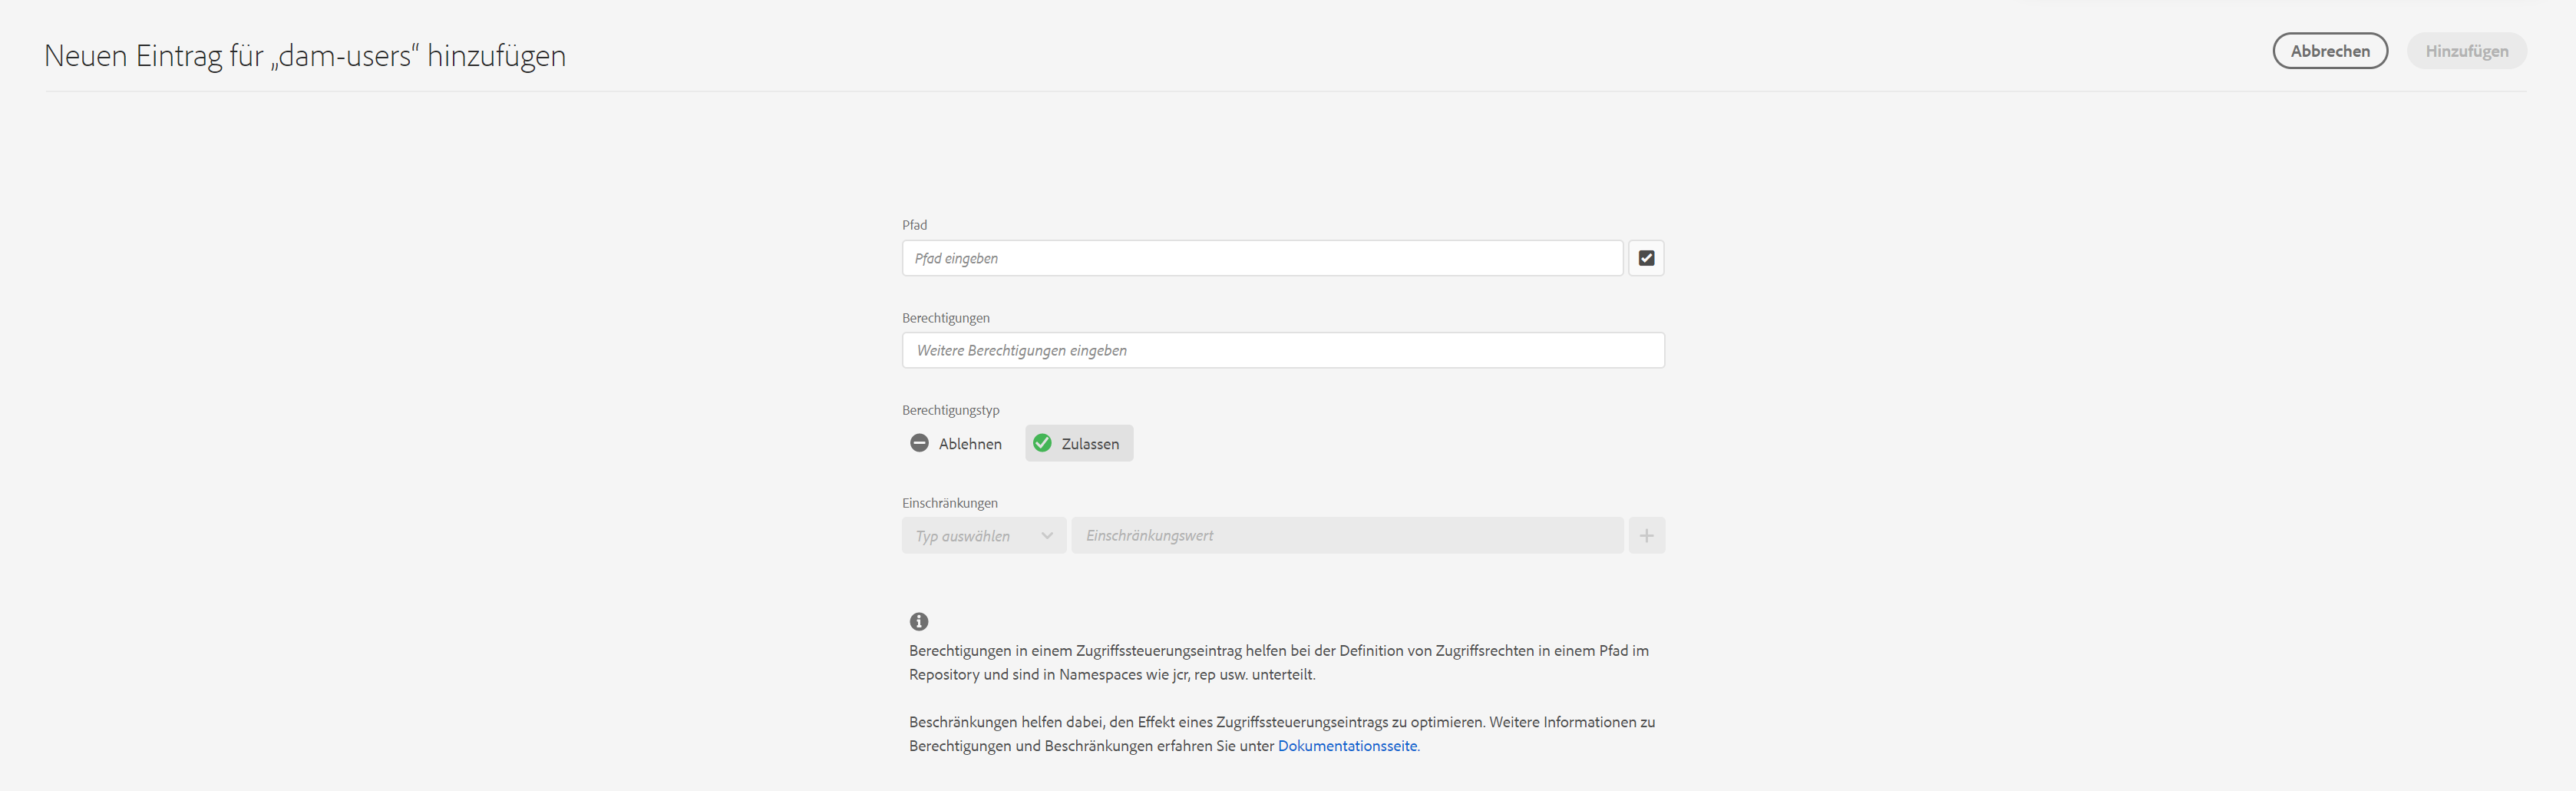Click the Berechtigungen field label
This screenshot has width=2576, height=791.
pos(946,318)
